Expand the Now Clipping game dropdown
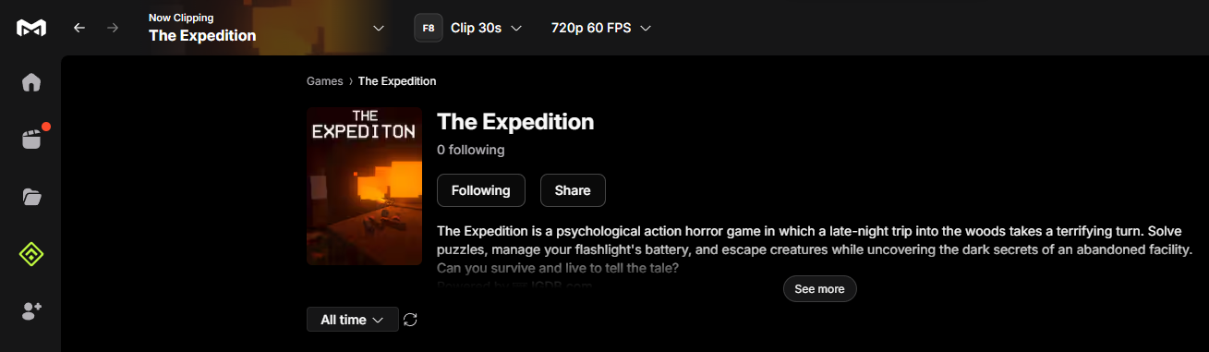 [378, 28]
